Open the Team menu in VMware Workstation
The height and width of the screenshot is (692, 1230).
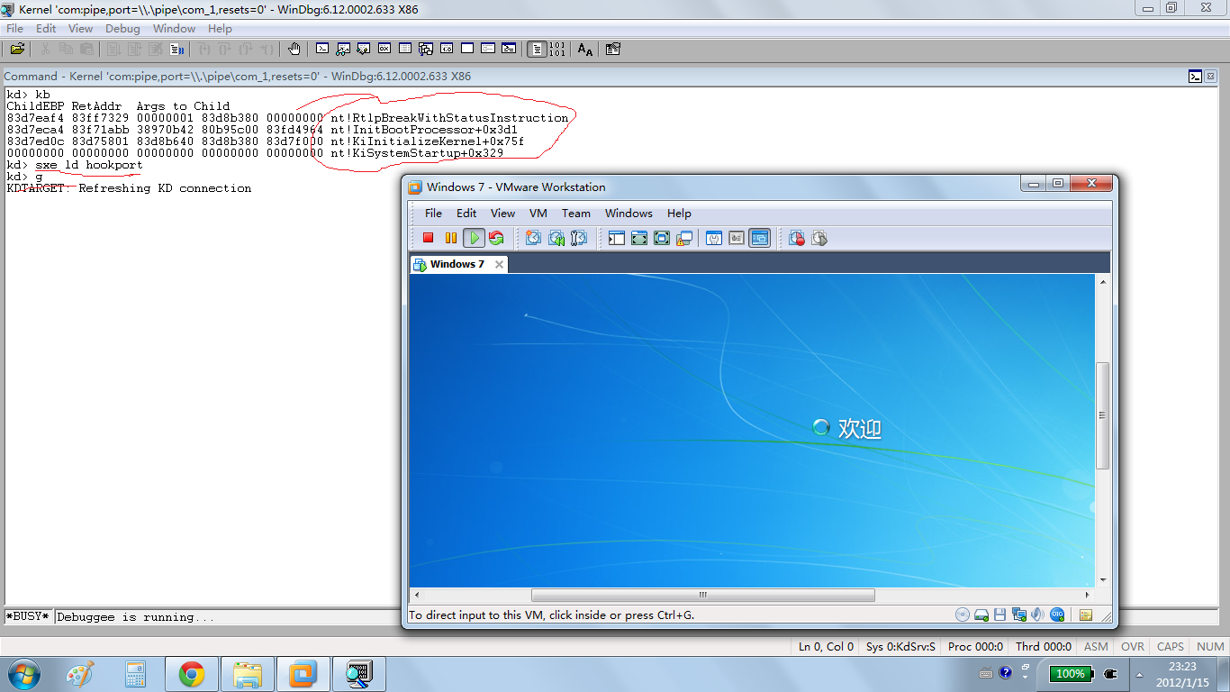pos(576,214)
